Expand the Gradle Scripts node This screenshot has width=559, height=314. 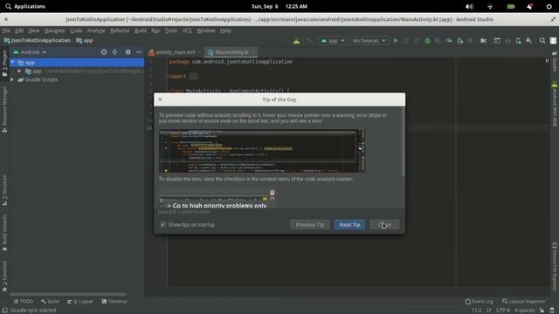pos(12,79)
